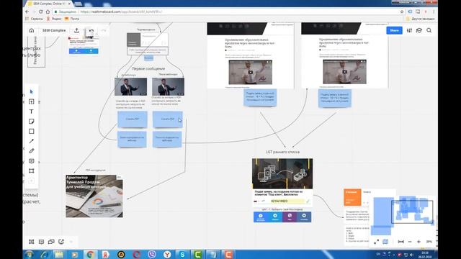Open the file explorer folder on taskbar
Image resolution: width=461 pixels, height=259 pixels.
59,254
